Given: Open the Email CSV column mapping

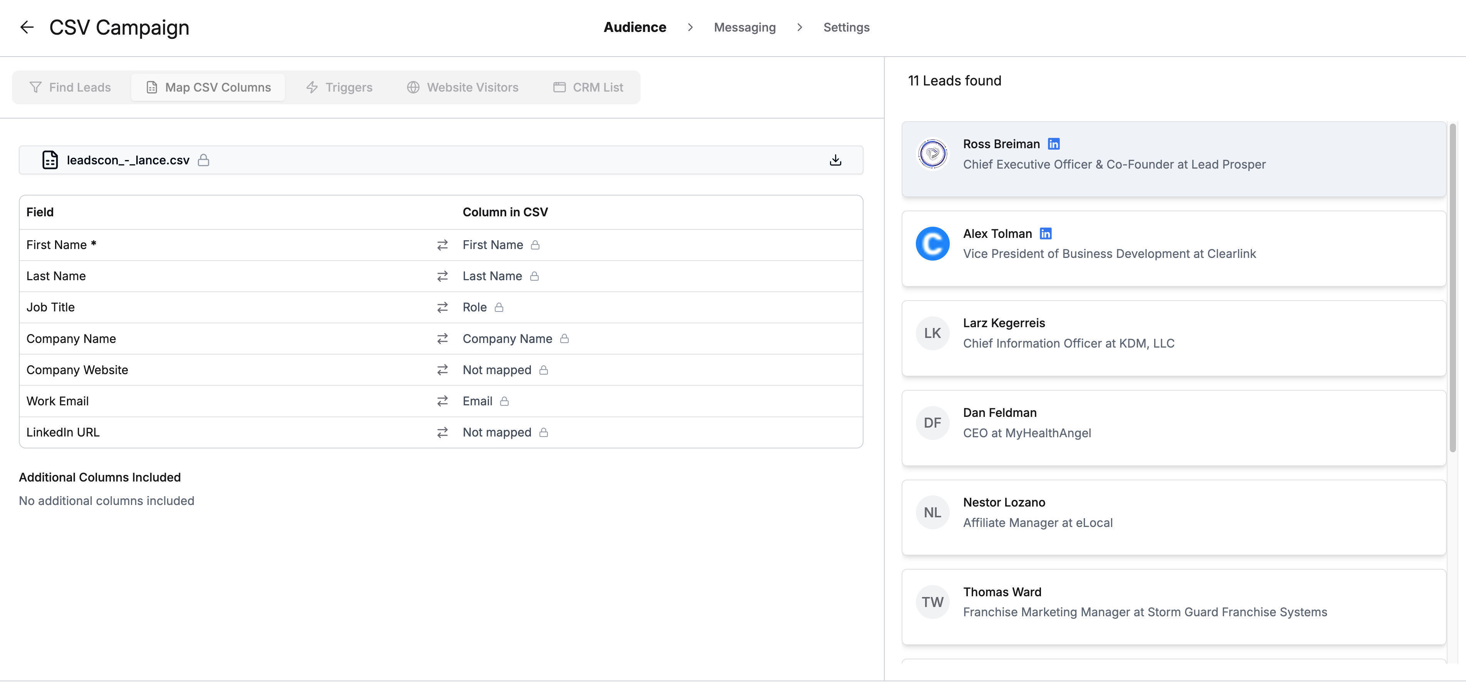Looking at the screenshot, I should point(477,402).
